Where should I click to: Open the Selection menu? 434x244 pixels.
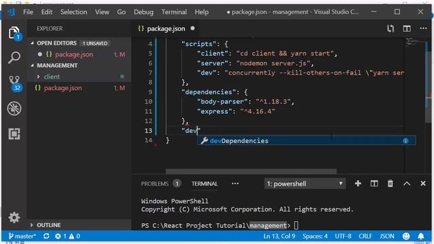[74, 12]
